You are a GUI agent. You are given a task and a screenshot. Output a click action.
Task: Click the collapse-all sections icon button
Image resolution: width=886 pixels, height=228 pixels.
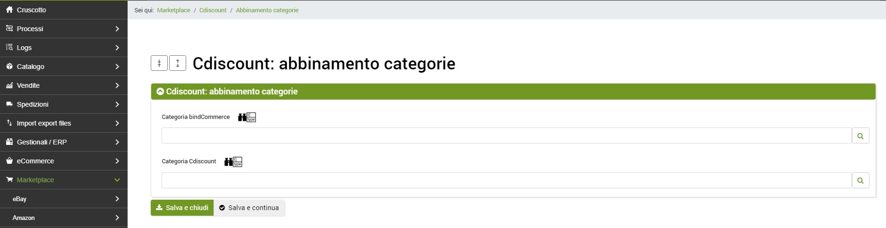(159, 63)
